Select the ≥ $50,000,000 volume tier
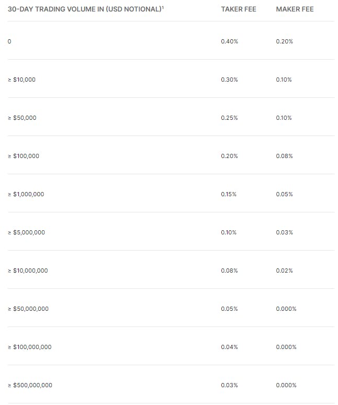This screenshot has height=405, width=338. pos(28,309)
